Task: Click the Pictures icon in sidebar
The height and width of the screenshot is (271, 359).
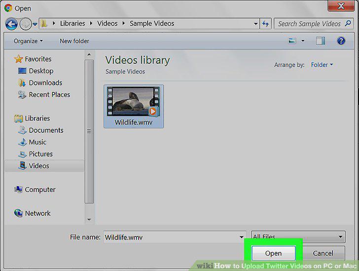Action: click(x=22, y=155)
